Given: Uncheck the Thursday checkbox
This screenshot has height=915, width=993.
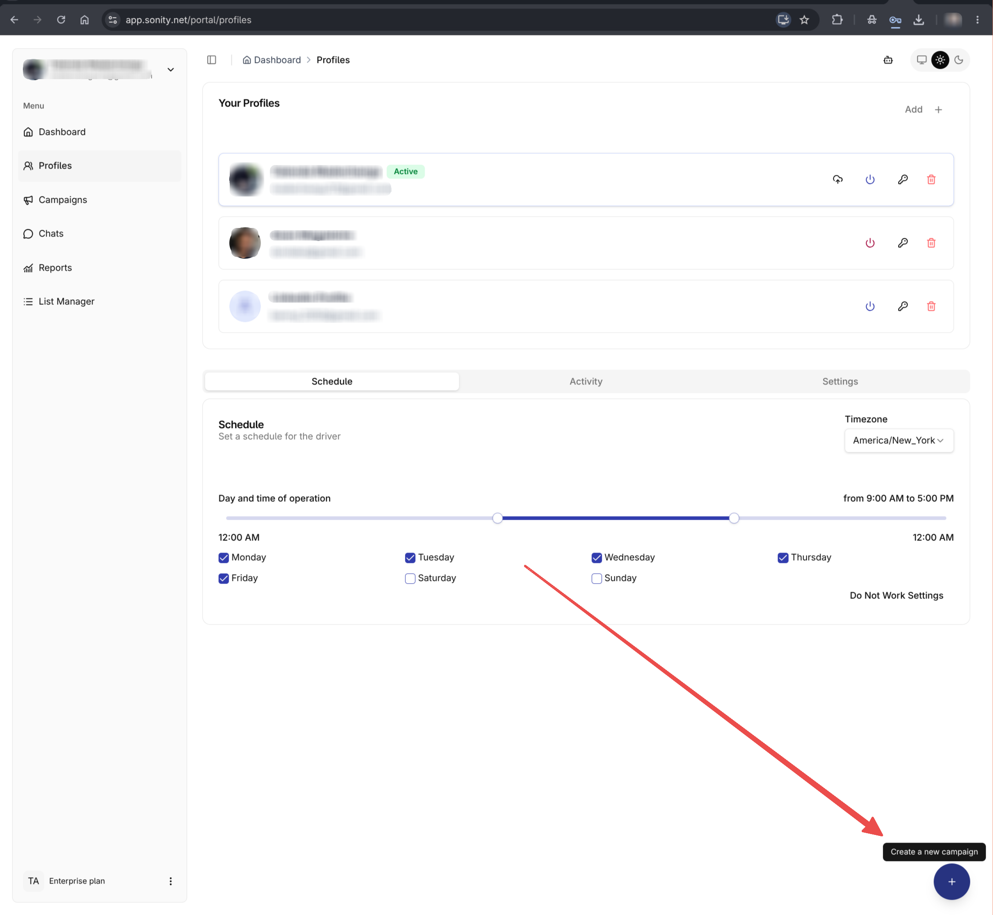Looking at the screenshot, I should tap(783, 558).
